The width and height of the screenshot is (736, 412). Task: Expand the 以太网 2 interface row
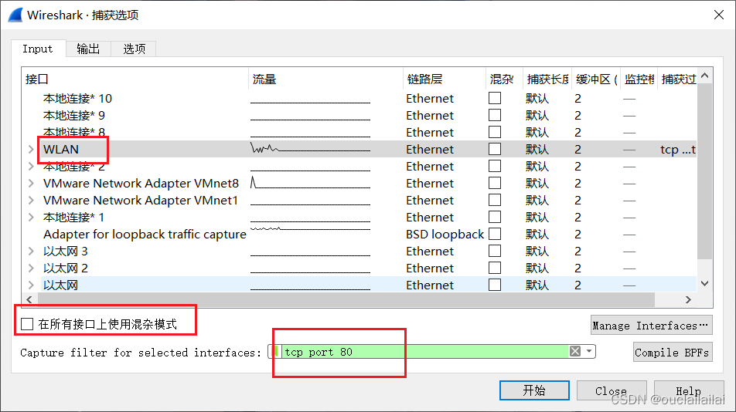[31, 268]
